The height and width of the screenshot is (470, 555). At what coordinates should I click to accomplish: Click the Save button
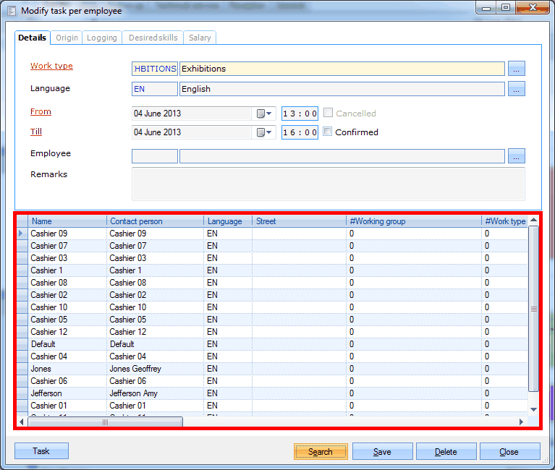click(382, 452)
